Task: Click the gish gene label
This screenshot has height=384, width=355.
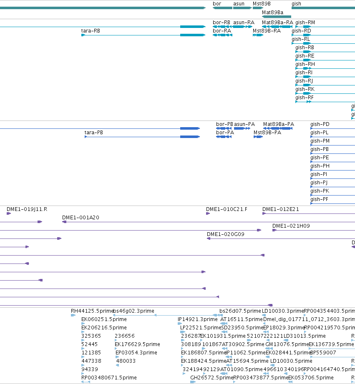Action: click(296, 4)
